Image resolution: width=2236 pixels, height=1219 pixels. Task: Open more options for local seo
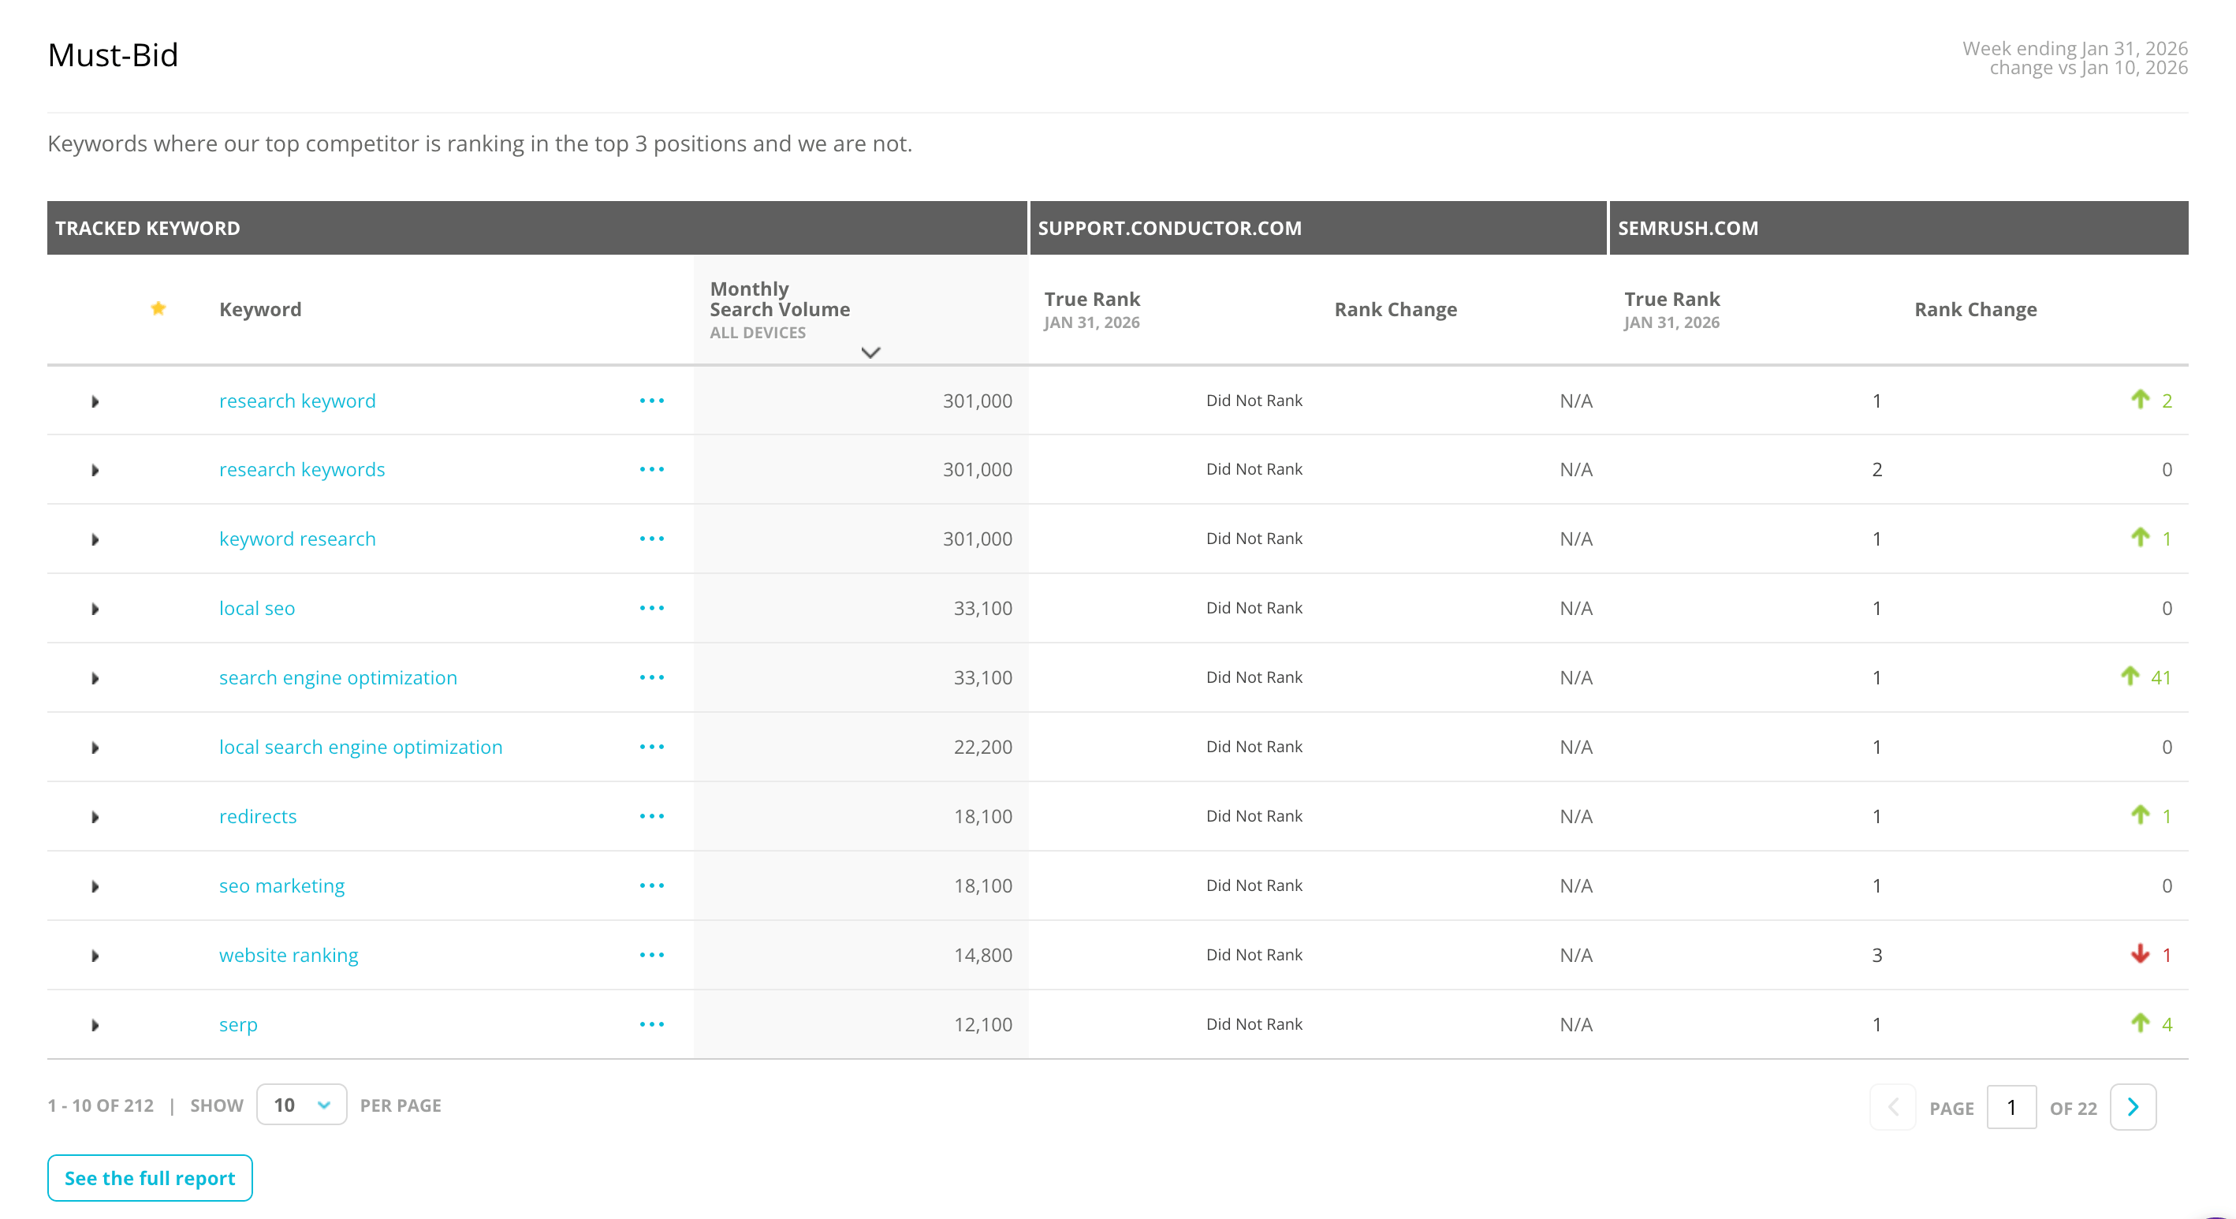[x=652, y=608]
